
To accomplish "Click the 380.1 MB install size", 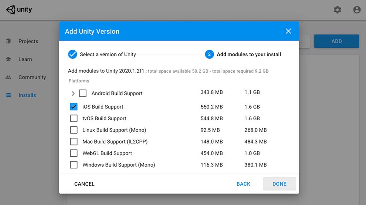I will [x=255, y=165].
